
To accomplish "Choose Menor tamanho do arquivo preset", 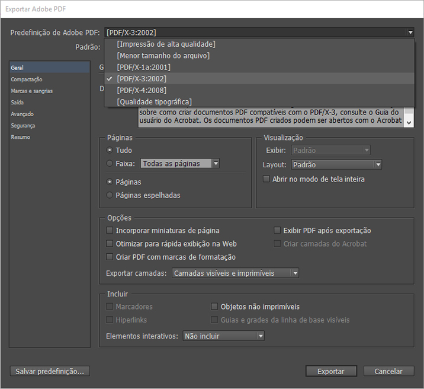I will [x=163, y=56].
